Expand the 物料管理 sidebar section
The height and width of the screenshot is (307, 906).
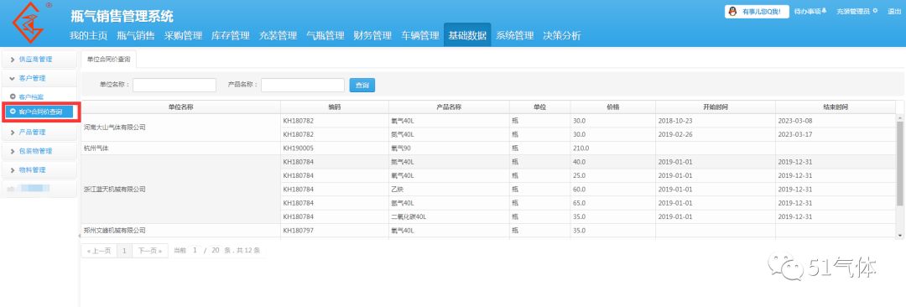pos(39,170)
